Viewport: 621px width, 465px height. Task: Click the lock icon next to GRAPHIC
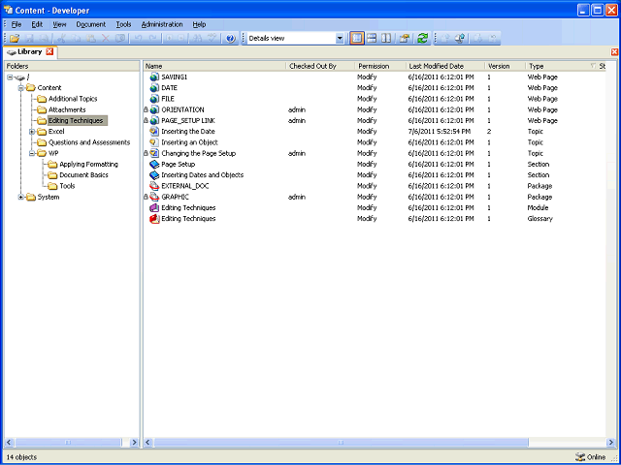coord(146,197)
